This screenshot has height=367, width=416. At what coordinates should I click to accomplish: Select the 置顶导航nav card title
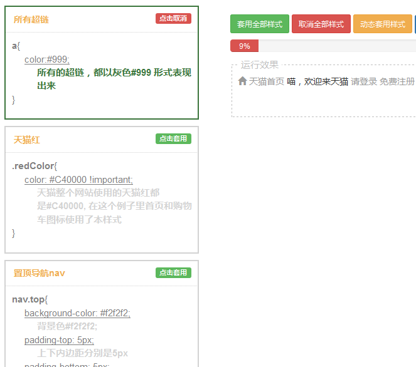click(x=40, y=273)
